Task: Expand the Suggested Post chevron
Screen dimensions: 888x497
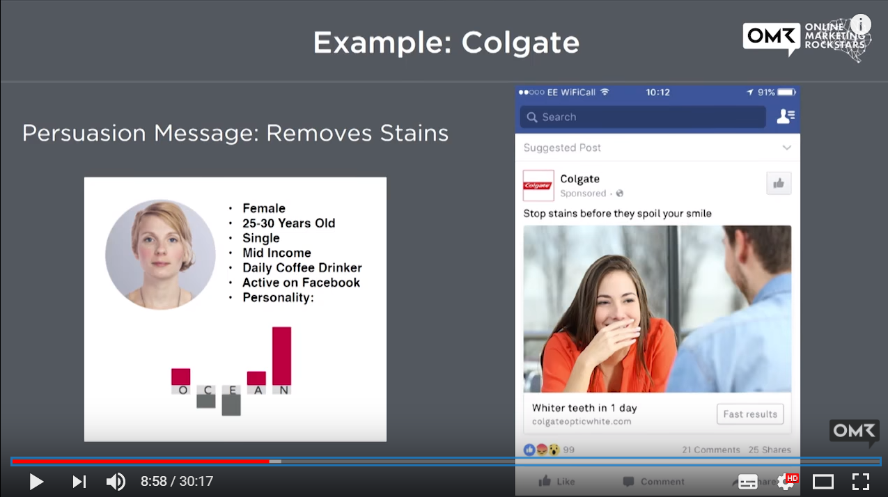Action: (786, 148)
